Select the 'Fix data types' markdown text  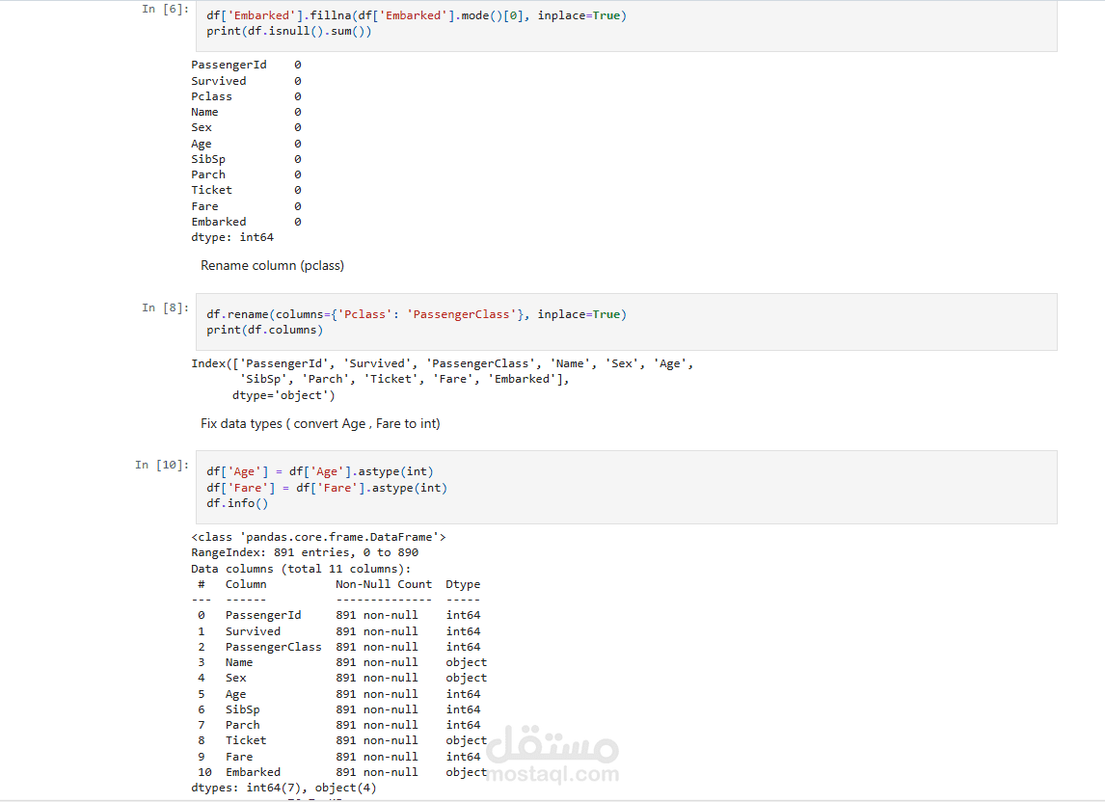point(320,423)
